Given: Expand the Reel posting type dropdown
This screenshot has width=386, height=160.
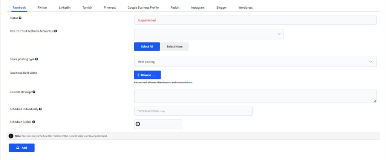Looking at the screenshot, I should coord(255,62).
